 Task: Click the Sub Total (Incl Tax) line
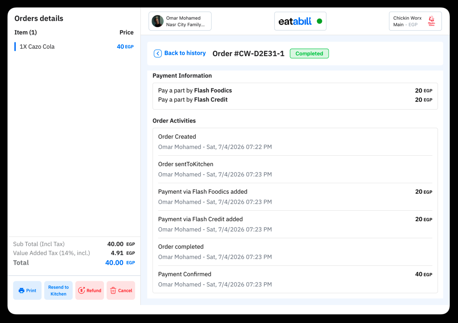pyautogui.click(x=74, y=244)
